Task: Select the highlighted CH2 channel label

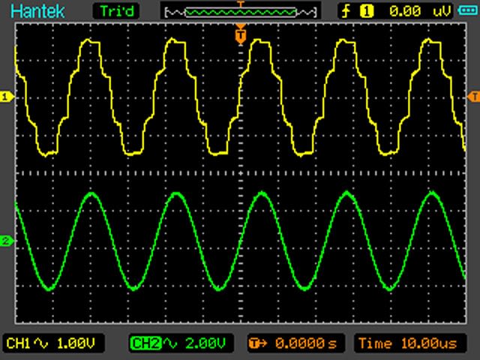Action: click(146, 343)
